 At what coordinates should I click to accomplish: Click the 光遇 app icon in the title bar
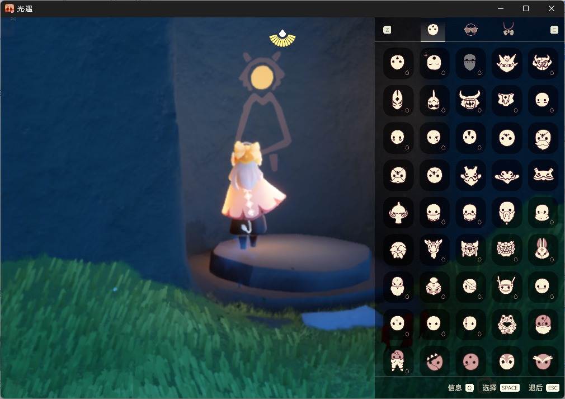click(x=10, y=8)
